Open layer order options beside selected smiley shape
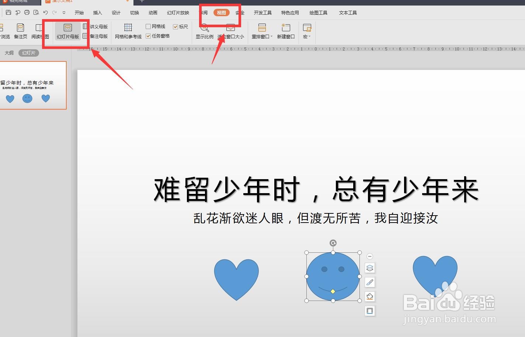Screen dimensions: 525x337 [x=369, y=268]
